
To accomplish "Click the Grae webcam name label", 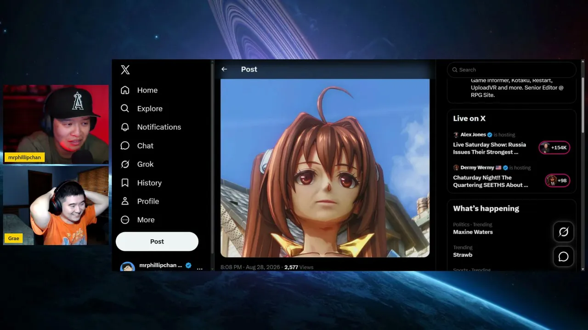I will click(14, 238).
